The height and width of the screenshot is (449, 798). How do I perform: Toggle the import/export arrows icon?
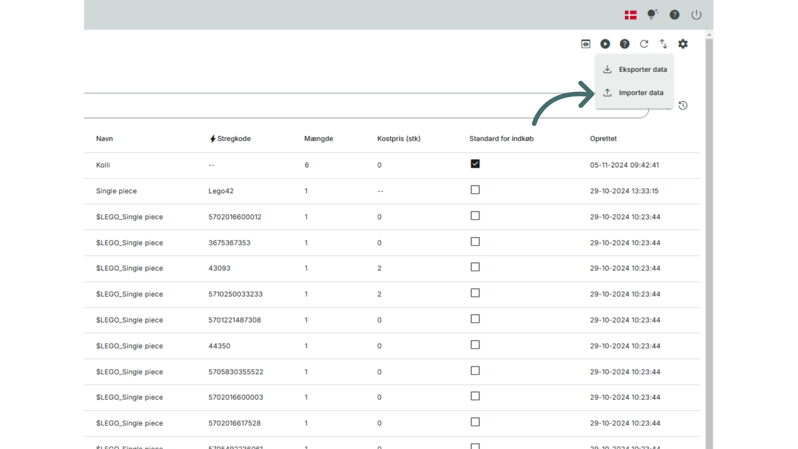(663, 44)
